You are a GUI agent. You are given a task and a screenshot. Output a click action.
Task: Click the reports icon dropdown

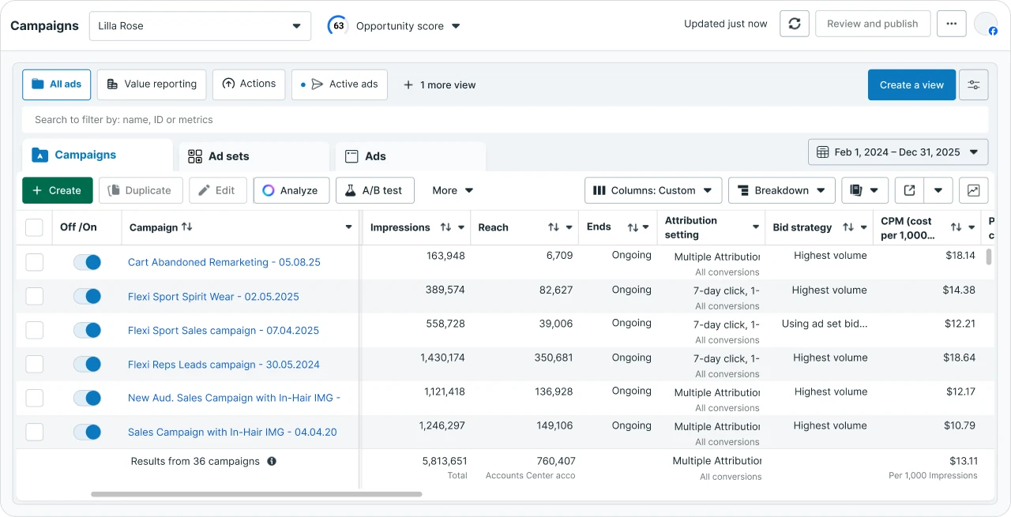point(865,190)
